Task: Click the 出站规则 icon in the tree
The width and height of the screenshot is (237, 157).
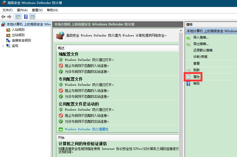Action: tap(8, 35)
